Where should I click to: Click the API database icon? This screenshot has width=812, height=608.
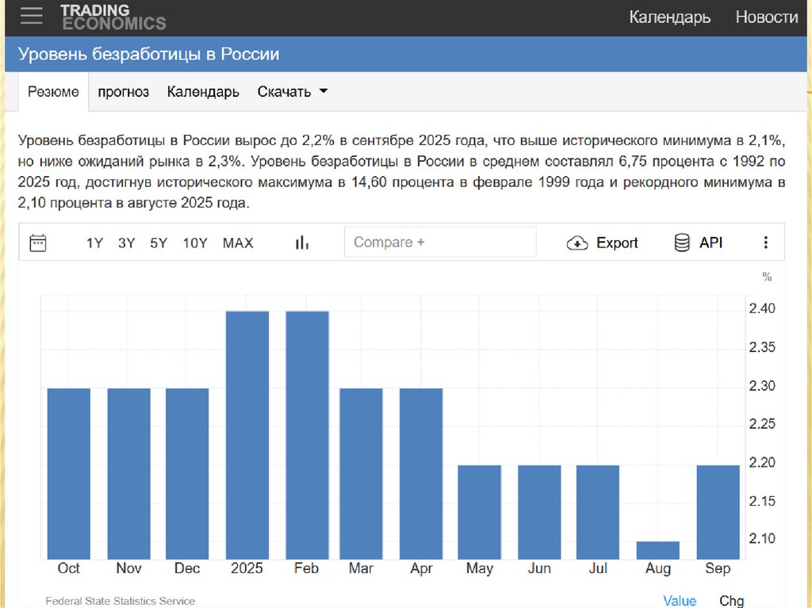click(682, 243)
